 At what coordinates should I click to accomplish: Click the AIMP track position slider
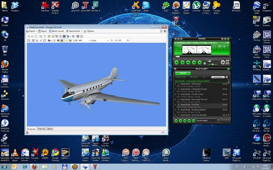point(202,57)
